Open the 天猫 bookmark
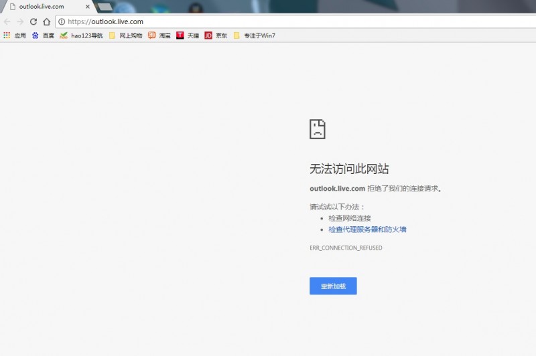The height and width of the screenshot is (356, 536). tap(188, 35)
